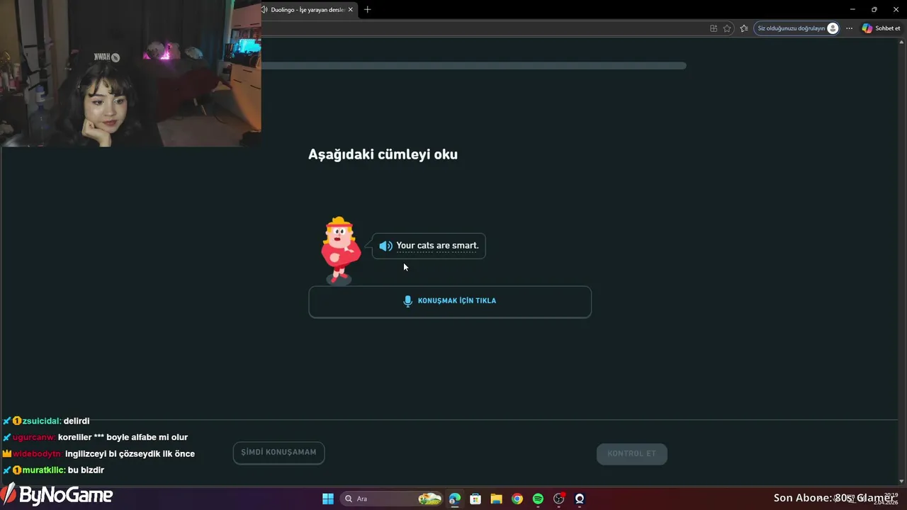Open the taskbar app with red notification badge

click(558, 499)
